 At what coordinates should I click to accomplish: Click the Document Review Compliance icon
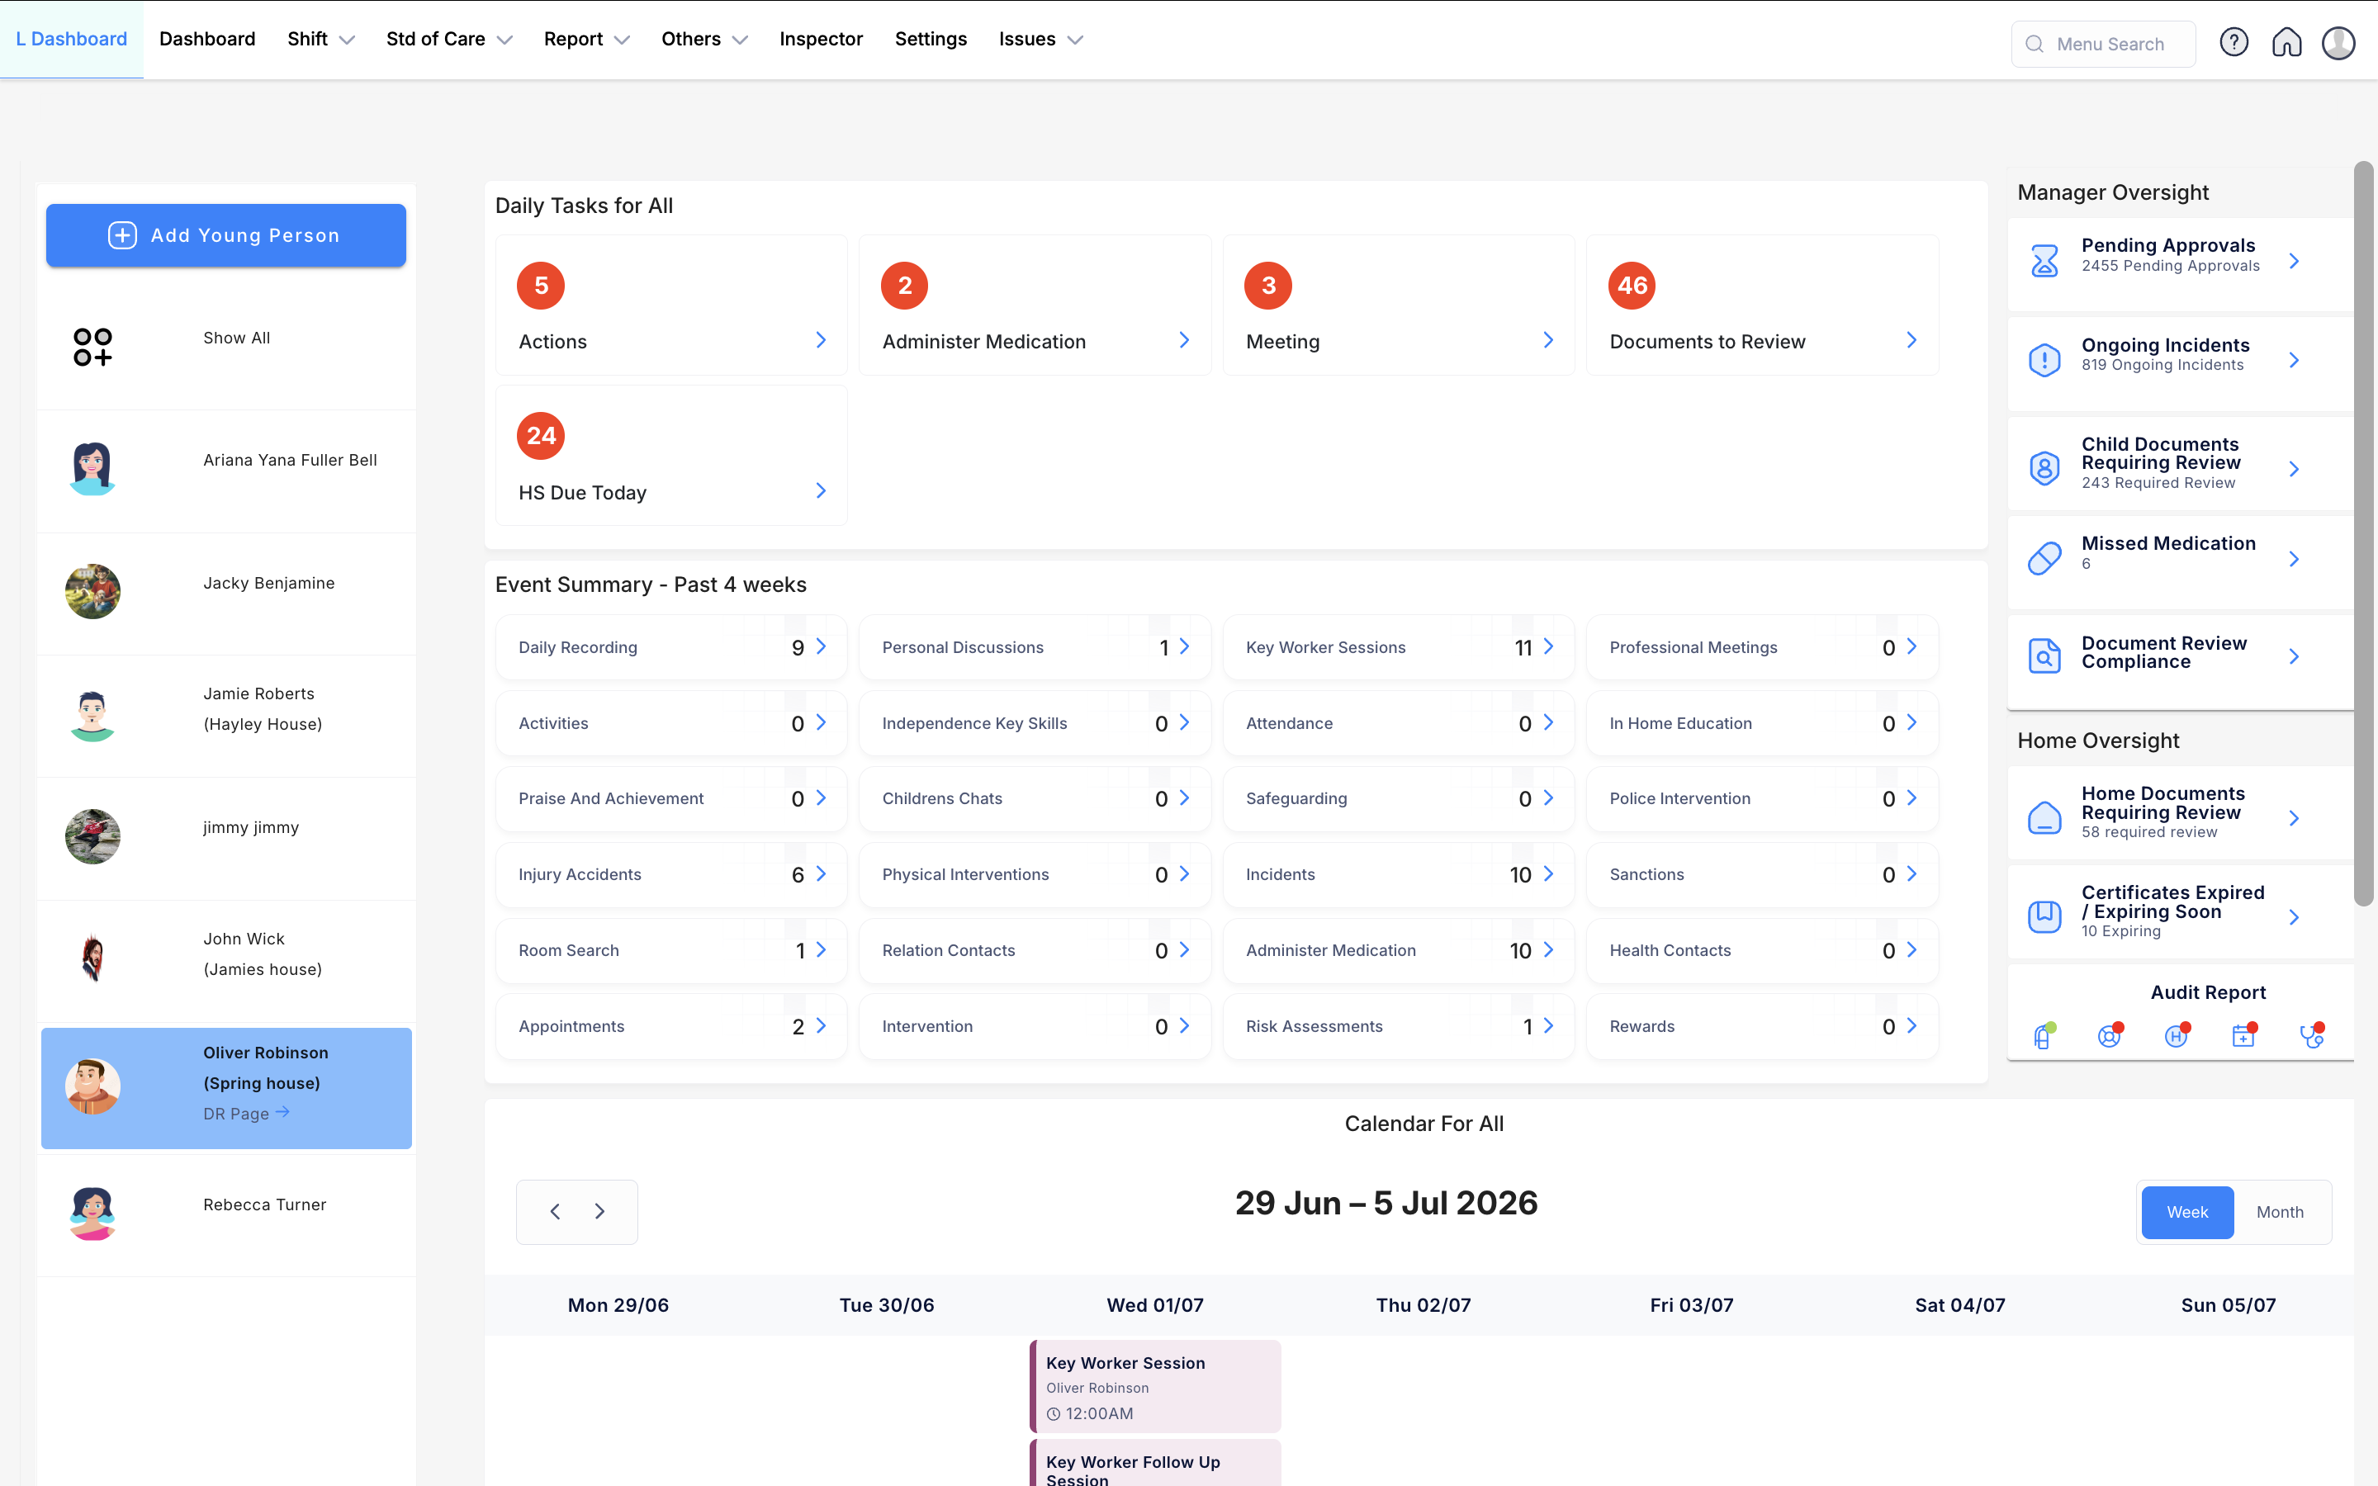(x=2045, y=655)
